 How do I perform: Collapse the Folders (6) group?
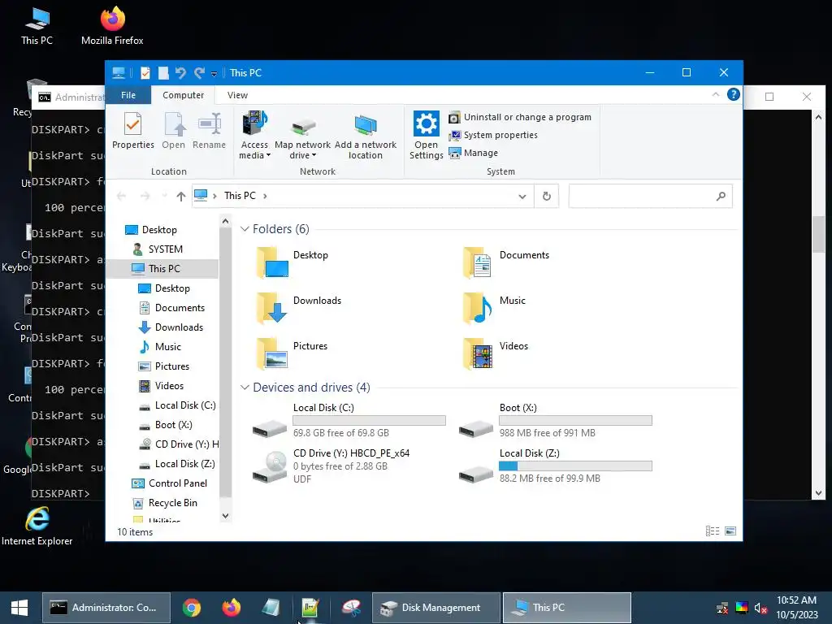click(x=245, y=228)
